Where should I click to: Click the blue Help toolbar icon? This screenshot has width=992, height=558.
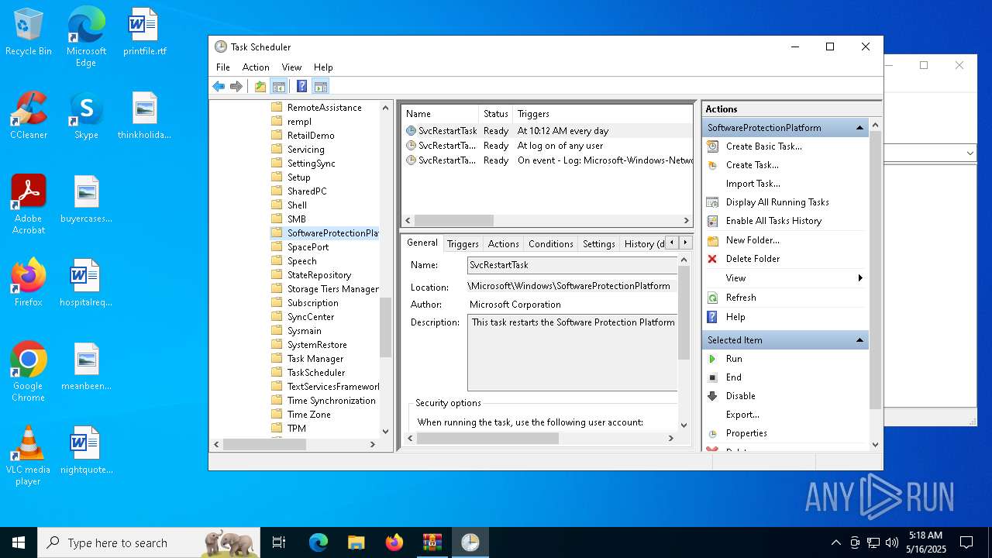point(302,86)
